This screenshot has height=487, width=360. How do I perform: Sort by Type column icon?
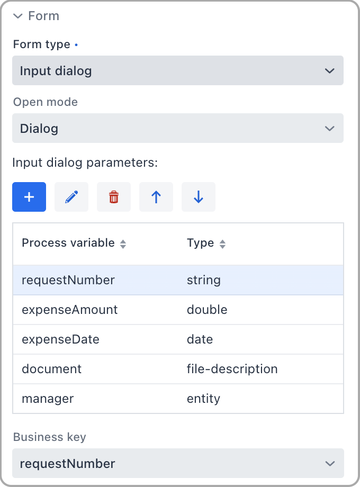coord(222,244)
